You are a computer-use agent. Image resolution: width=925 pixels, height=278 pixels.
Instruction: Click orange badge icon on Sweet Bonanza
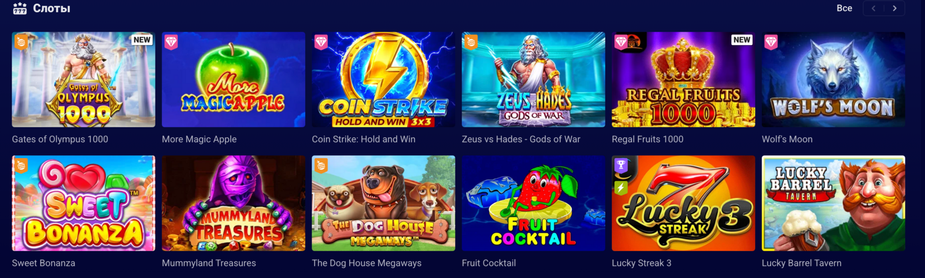pos(21,166)
